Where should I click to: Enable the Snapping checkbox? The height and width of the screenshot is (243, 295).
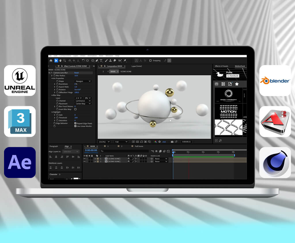click(x=150, y=60)
